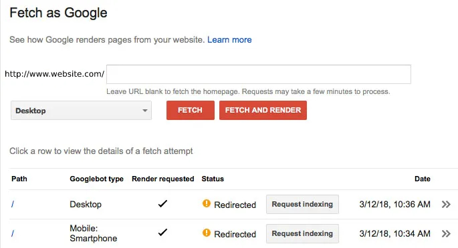
Task: Select the Redirected status in Desktop row
Action: [235, 205]
